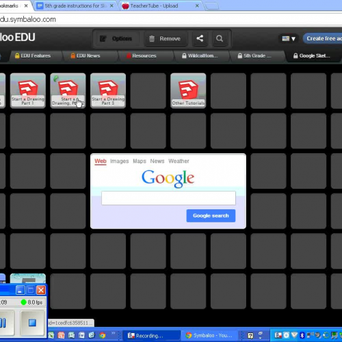Select News in Google widget
Screen dimensions: 342x342
click(x=157, y=161)
